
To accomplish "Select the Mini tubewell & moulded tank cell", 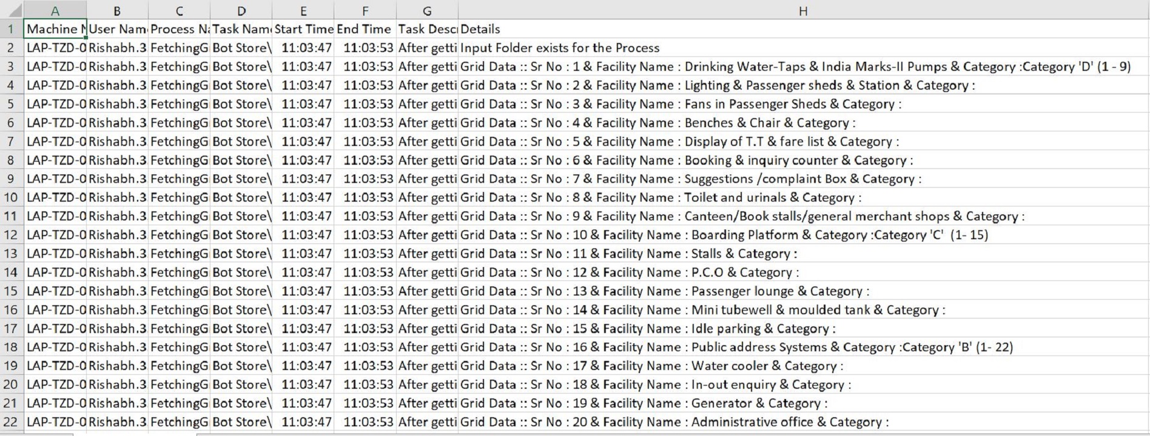I will click(803, 310).
